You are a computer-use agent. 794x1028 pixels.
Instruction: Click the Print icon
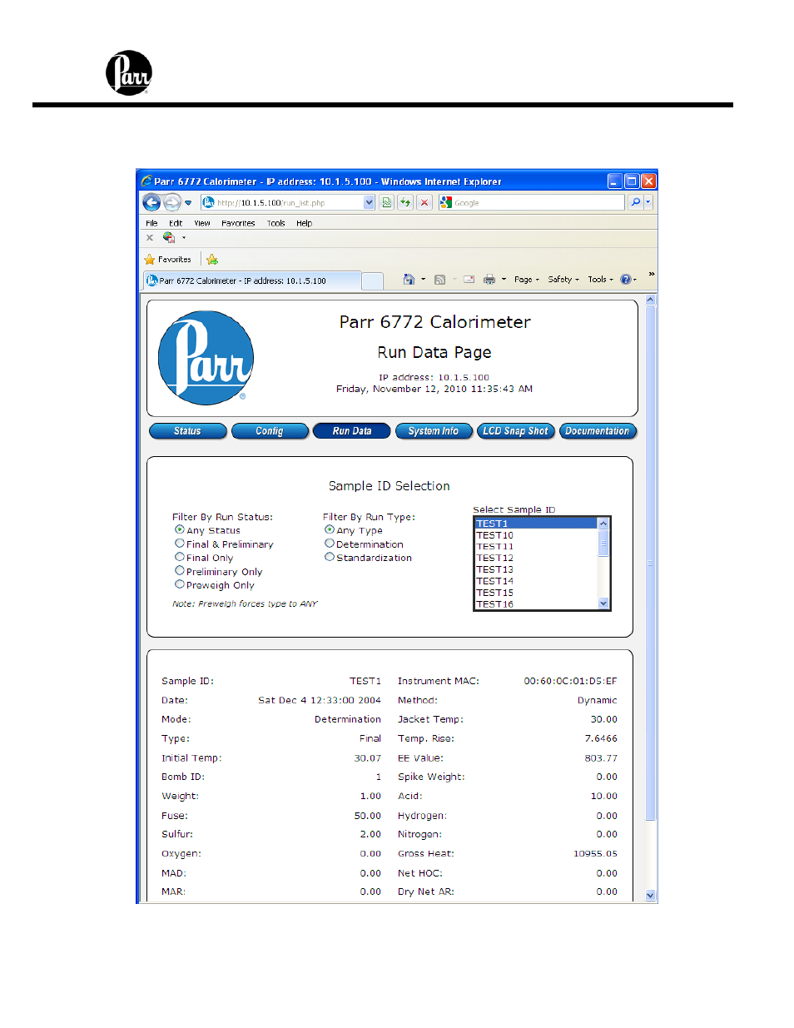pyautogui.click(x=489, y=280)
